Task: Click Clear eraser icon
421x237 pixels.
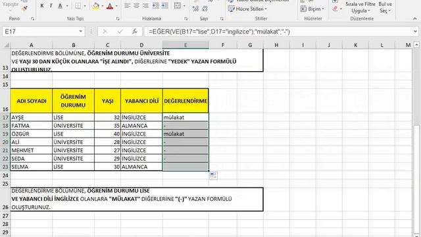Action: [335, 9]
